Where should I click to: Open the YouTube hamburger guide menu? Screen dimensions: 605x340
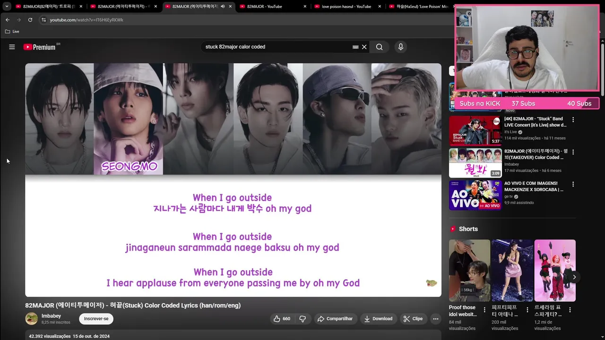tap(12, 47)
